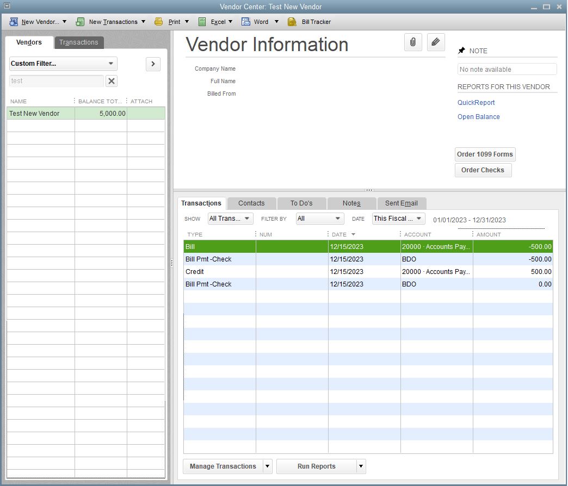The height and width of the screenshot is (486, 568).
Task: Sort by the Date column header
Action: tap(364, 234)
